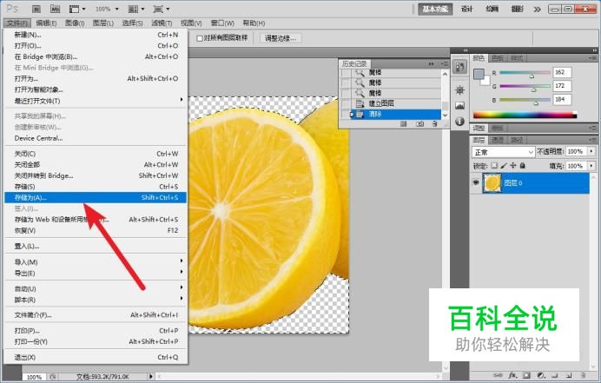Collapse the right panel dock double arrows
Viewport: 601px width, 383px height.
coord(594,50)
